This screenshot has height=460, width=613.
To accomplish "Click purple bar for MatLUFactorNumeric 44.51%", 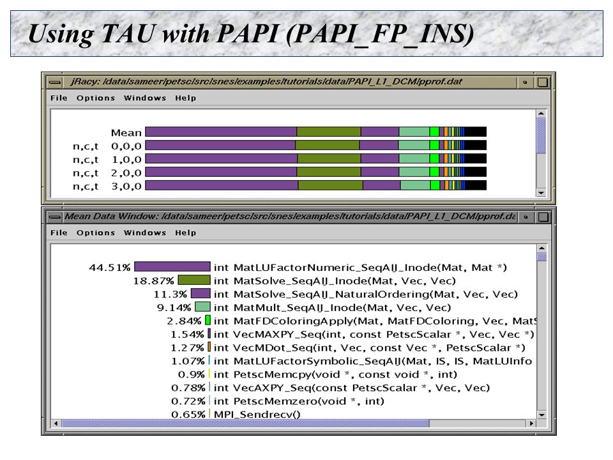I will tap(172, 267).
